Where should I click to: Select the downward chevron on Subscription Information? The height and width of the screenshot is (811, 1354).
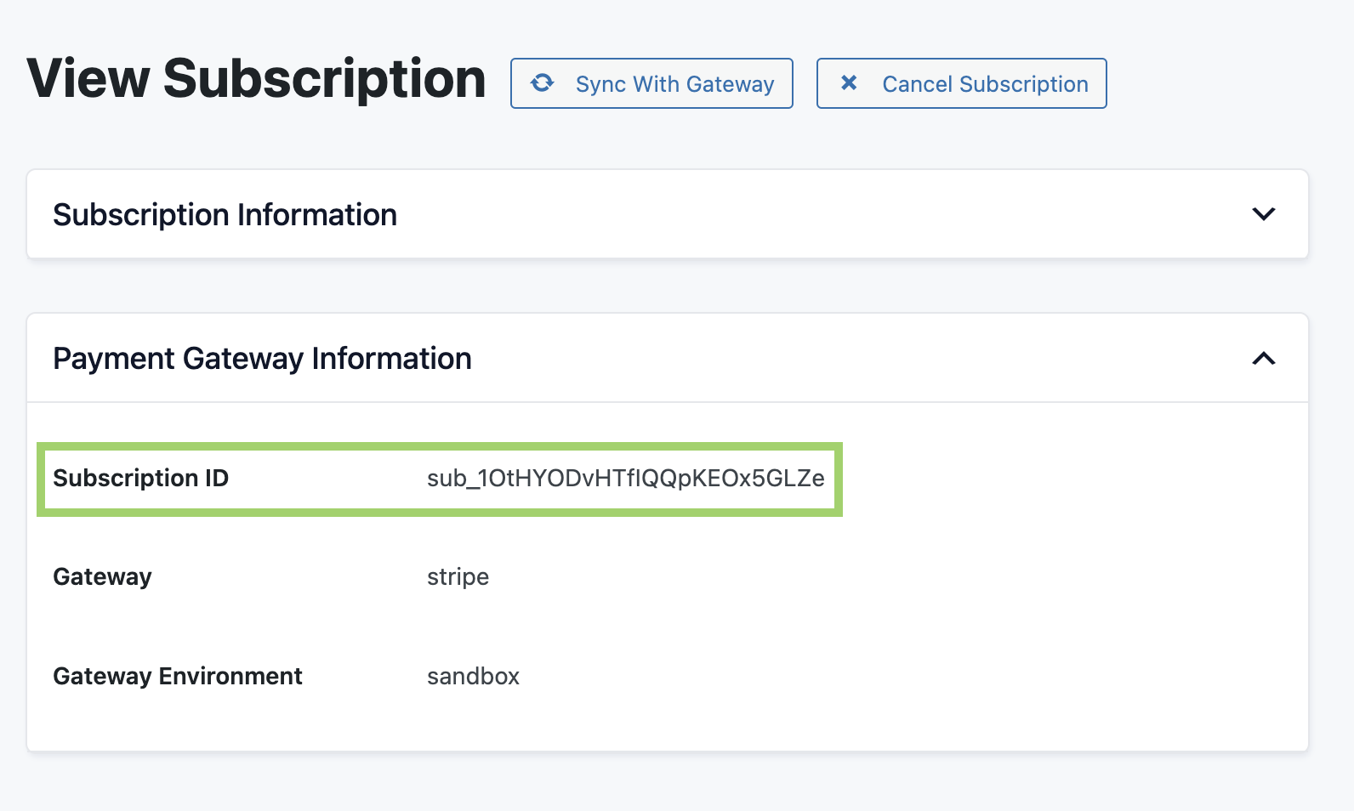1264,214
